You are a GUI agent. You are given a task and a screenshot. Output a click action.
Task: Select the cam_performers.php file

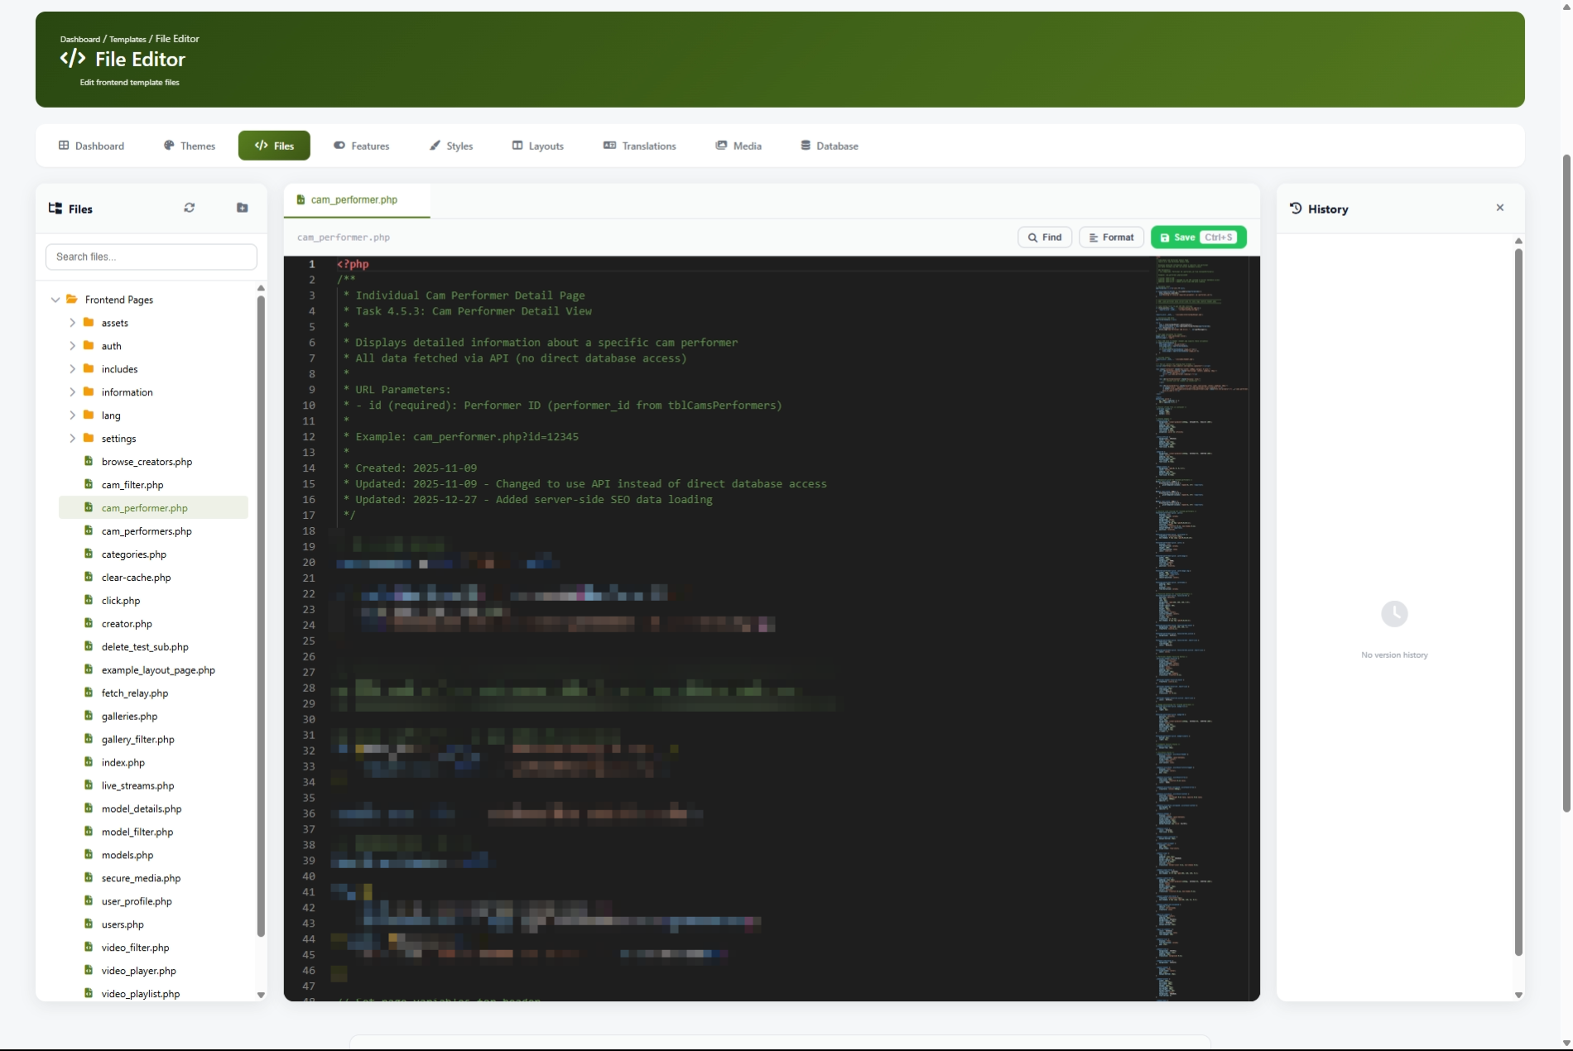click(x=147, y=530)
